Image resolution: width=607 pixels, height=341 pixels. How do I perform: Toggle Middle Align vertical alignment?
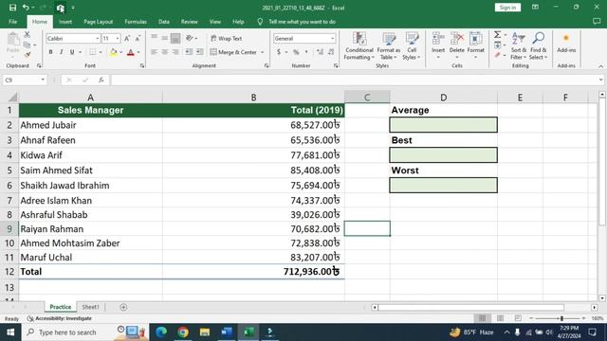click(x=164, y=38)
